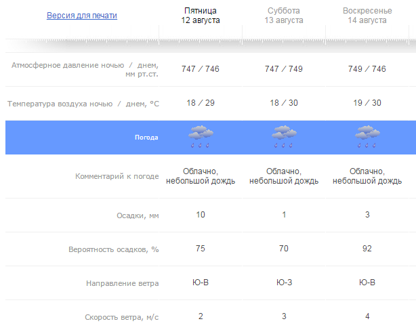The width and height of the screenshot is (416, 332).
Task: Click the rain cloud icon for Friday
Action: pos(201,136)
